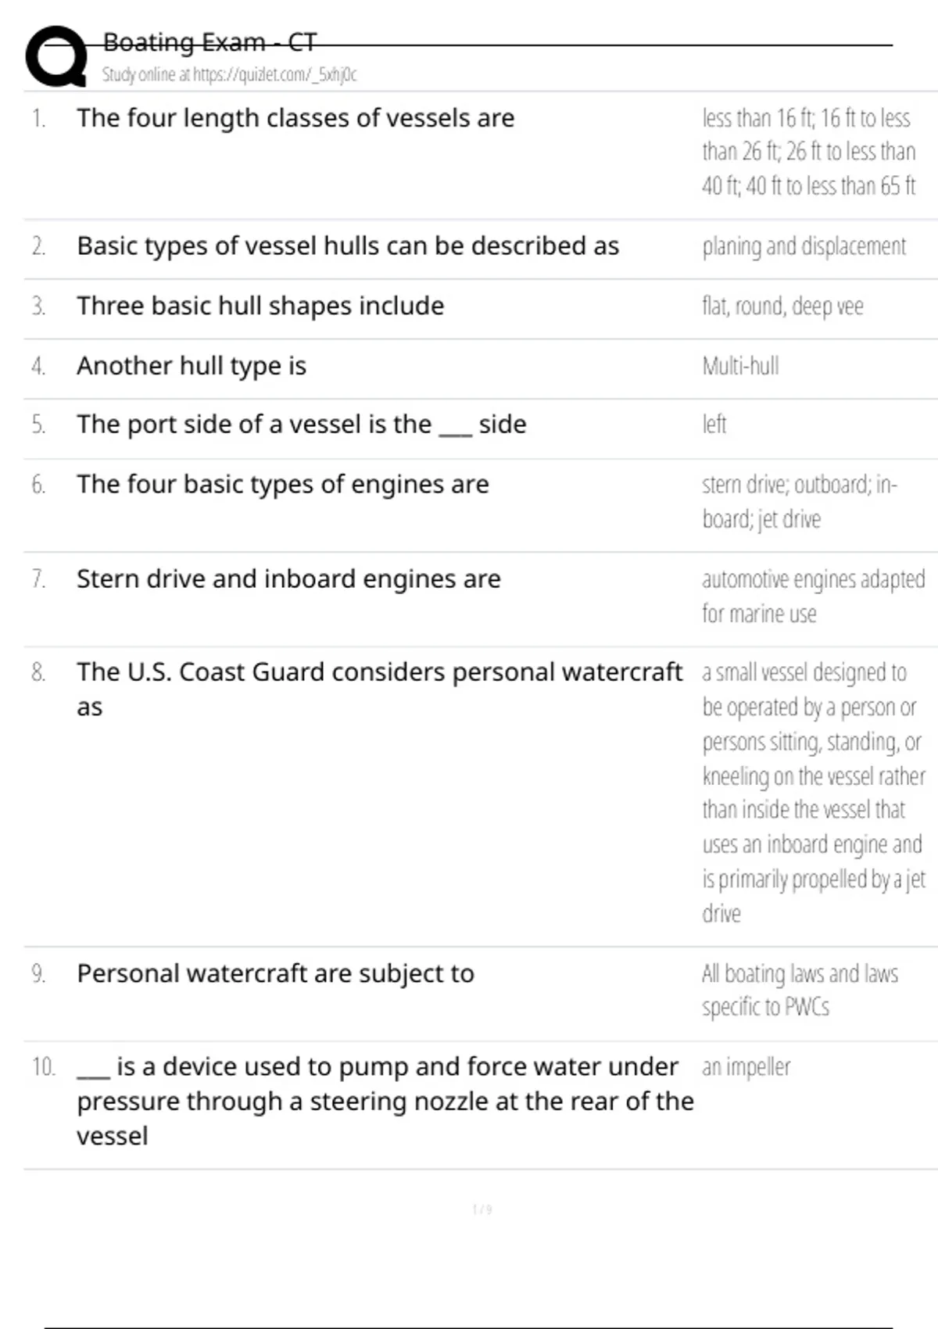Screen dimensions: 938x1329
Task: Click the vessel length classes answer text
Action: (808, 152)
